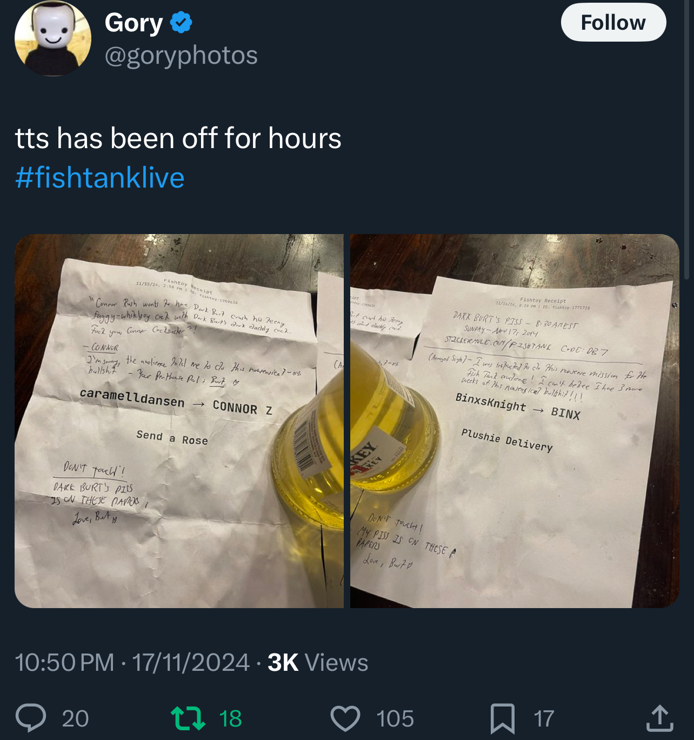
Task: Like the tweet with the heart icon
Action: pyautogui.click(x=345, y=718)
